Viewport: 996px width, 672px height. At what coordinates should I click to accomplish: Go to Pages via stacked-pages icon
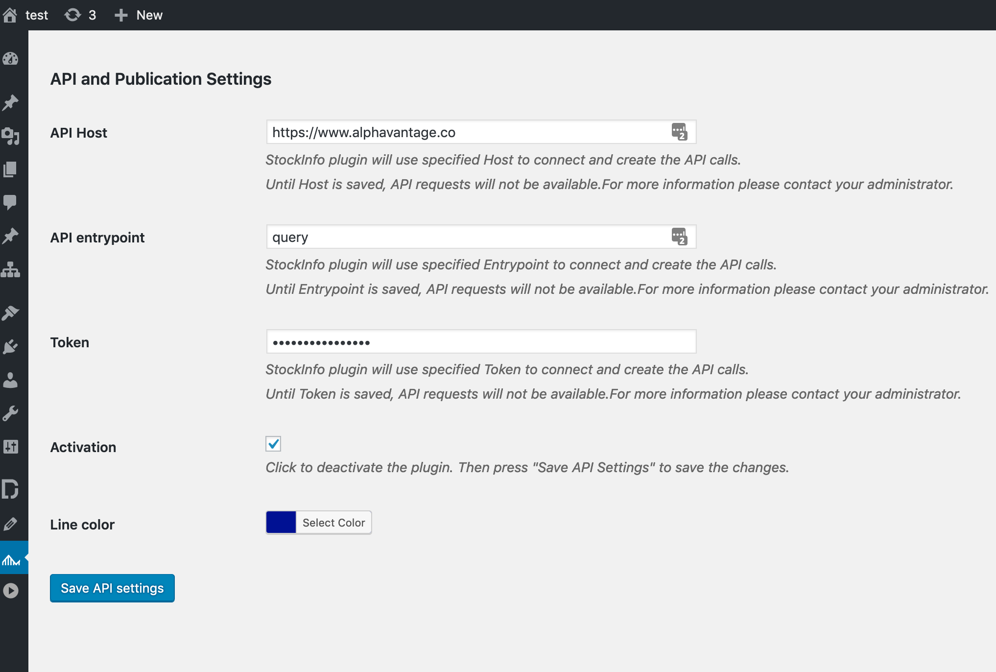(x=10, y=169)
